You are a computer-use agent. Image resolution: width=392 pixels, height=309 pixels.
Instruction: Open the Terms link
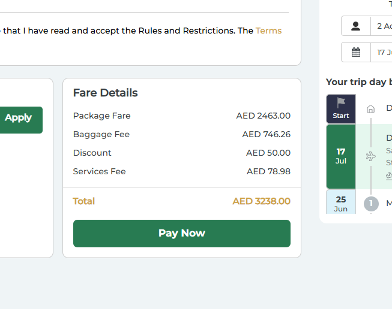[x=268, y=31]
